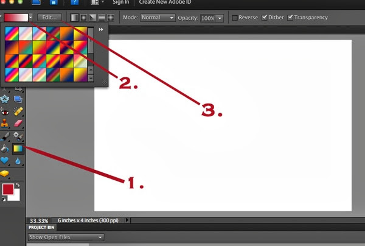This screenshot has width=365, height=246.
Task: Enable the Reverse checkbox
Action: [235, 18]
